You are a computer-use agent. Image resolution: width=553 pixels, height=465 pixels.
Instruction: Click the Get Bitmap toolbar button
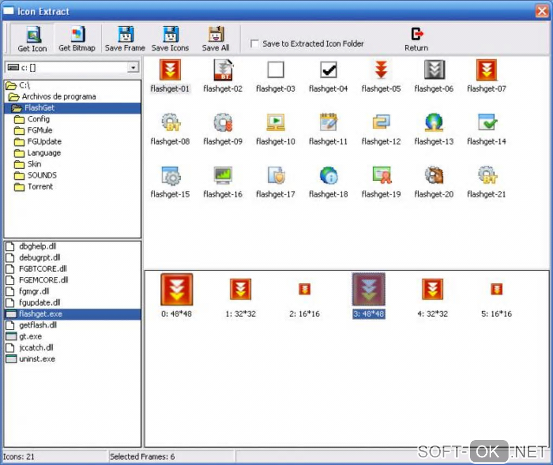click(77, 39)
